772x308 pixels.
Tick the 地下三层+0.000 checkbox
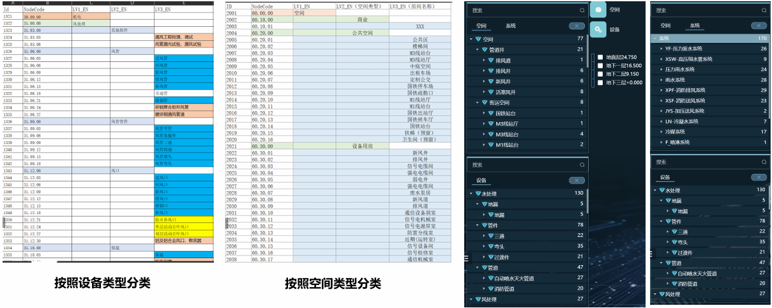tap(600, 82)
